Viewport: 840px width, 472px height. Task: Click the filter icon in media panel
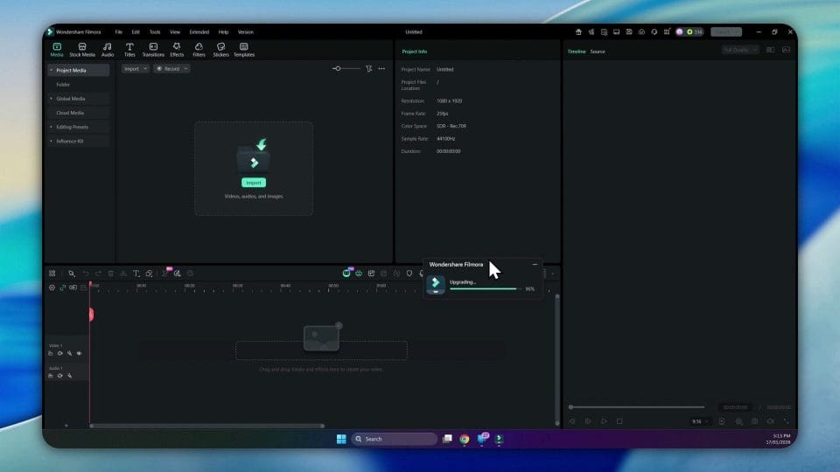[368, 68]
